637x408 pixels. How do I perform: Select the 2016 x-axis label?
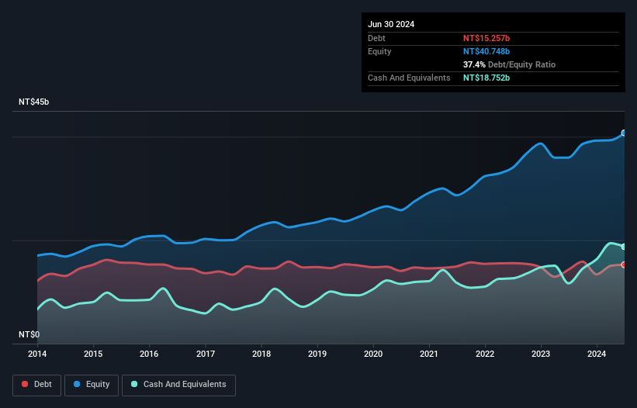point(149,354)
